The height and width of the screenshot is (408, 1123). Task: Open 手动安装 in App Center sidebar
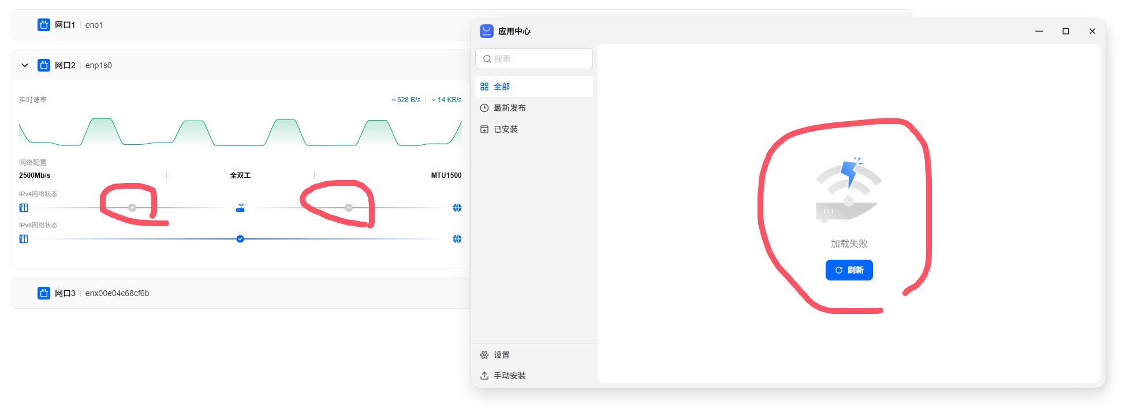(534, 376)
